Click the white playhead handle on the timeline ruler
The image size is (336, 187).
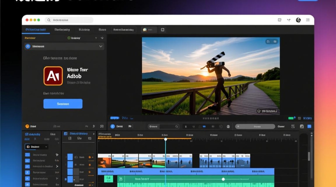[x=165, y=139]
